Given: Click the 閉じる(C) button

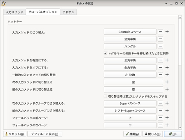Looking at the screenshot, I should pos(153,134).
